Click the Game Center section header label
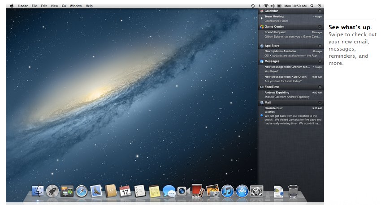Image resolution: width=381 pixels, height=205 pixels. pyautogui.click(x=274, y=27)
